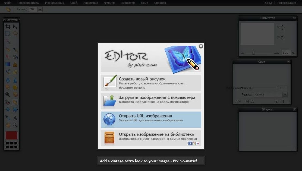This screenshot has width=302, height=171.
Task: Select the Zoom magnifier tool
Action: click(15, 125)
